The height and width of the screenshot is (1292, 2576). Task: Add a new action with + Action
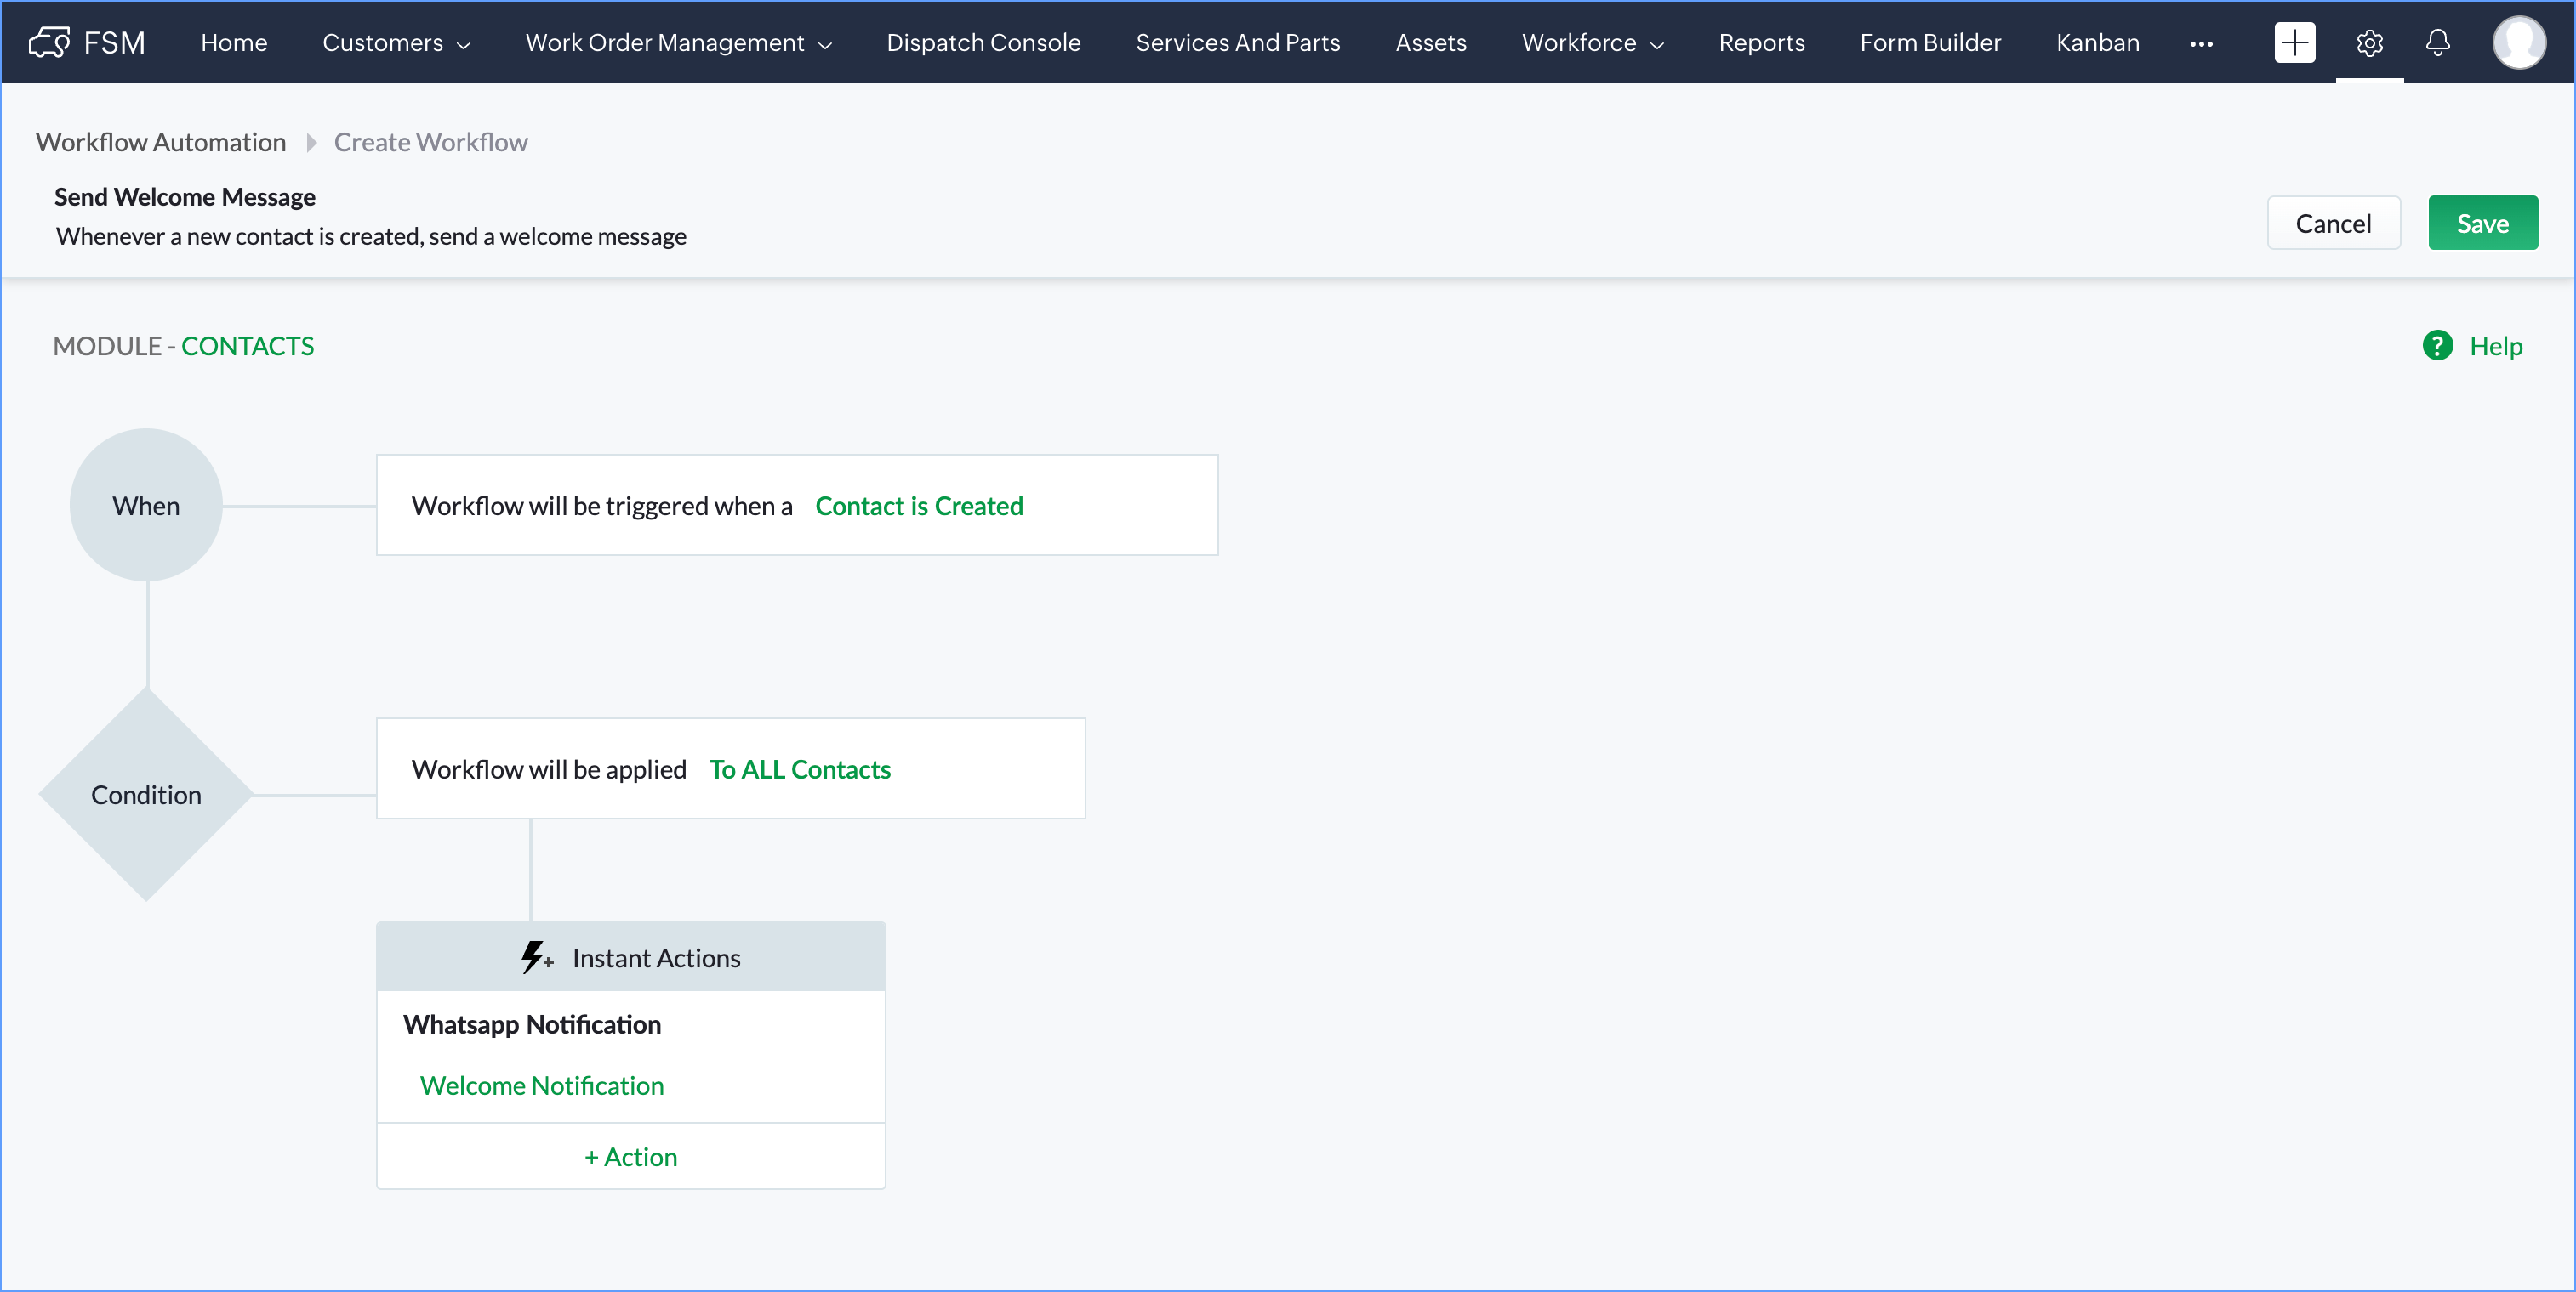click(x=630, y=1156)
